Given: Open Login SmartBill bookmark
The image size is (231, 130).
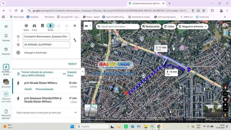Looking at the screenshot, I should point(114,17).
